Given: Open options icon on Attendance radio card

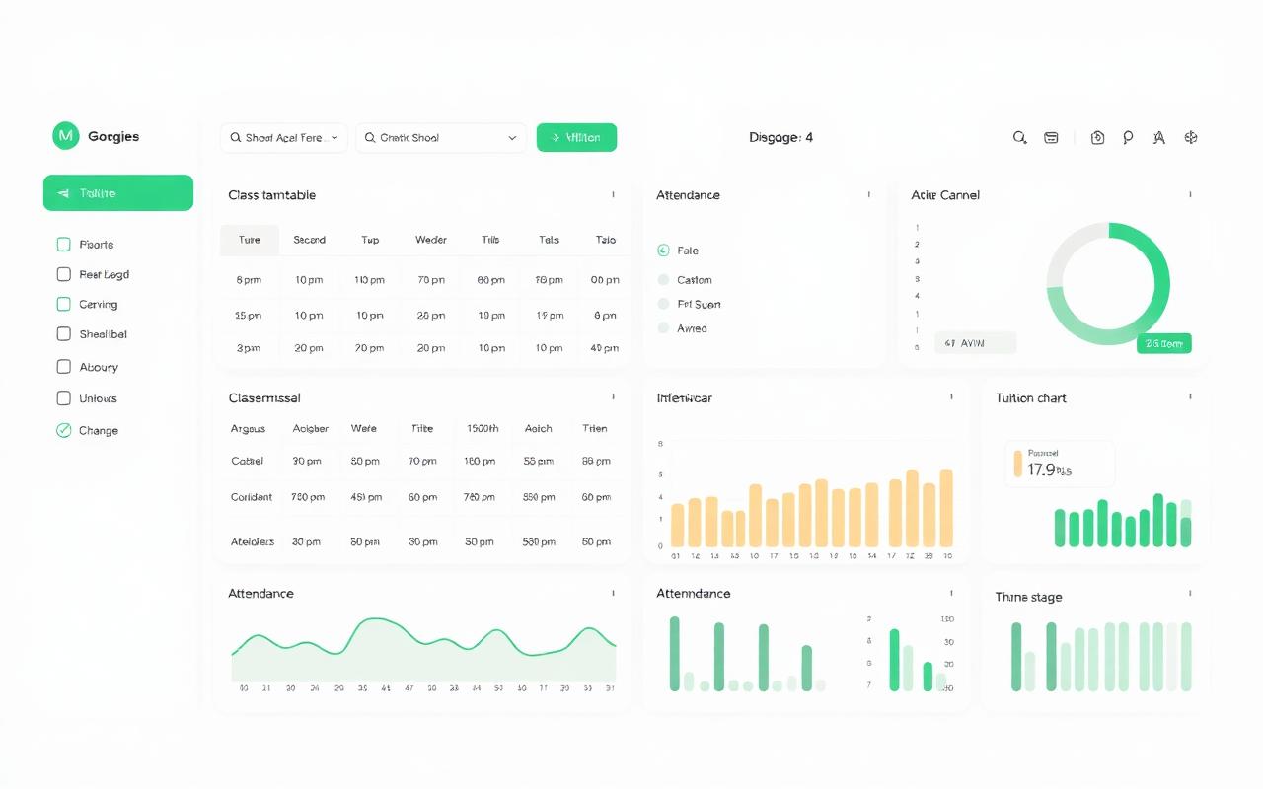Looking at the screenshot, I should pyautogui.click(x=868, y=194).
